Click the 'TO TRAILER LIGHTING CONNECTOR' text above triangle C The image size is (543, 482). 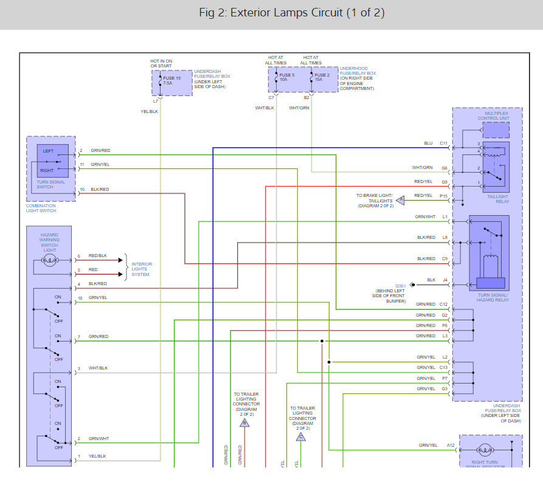click(x=303, y=413)
